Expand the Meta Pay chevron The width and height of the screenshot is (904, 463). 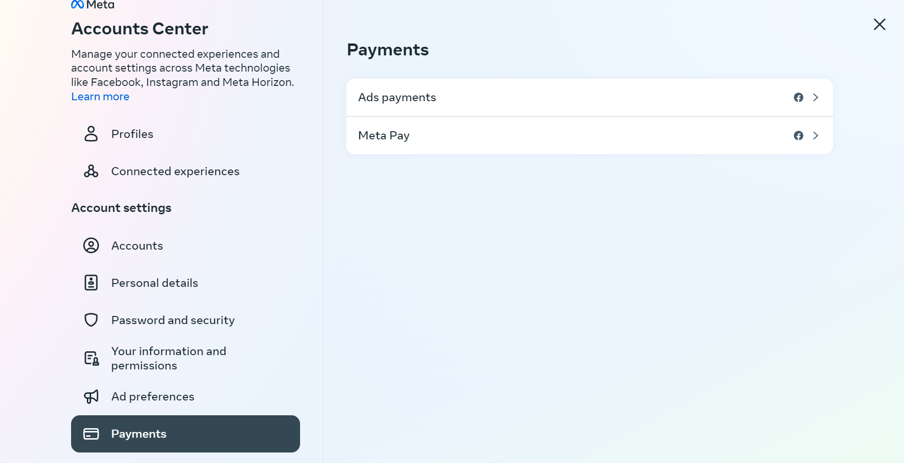point(816,136)
